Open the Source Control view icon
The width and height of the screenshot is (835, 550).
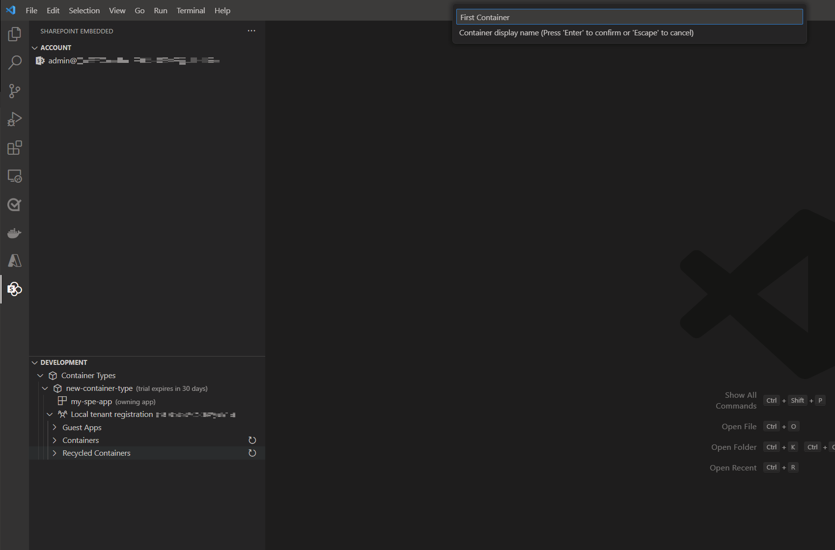point(15,91)
